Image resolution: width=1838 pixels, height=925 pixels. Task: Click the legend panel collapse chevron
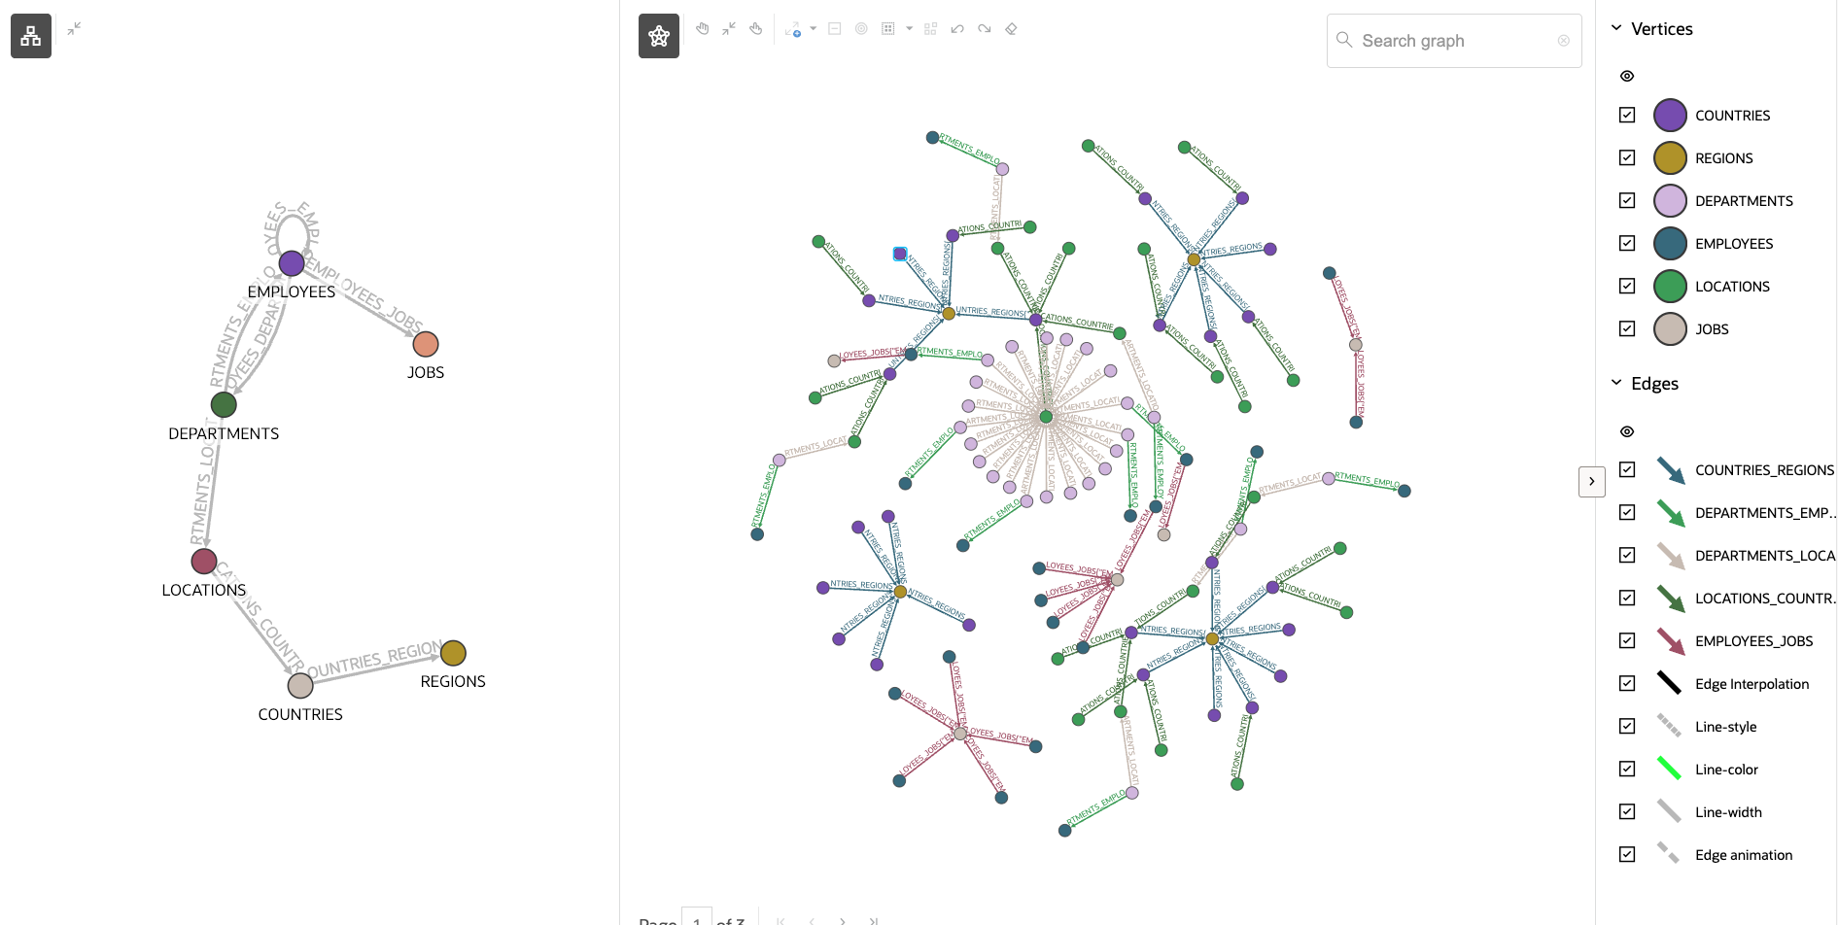(x=1591, y=481)
